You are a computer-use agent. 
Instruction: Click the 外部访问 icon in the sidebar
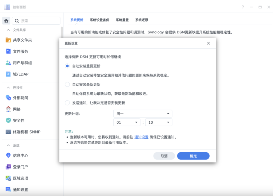click(9, 98)
